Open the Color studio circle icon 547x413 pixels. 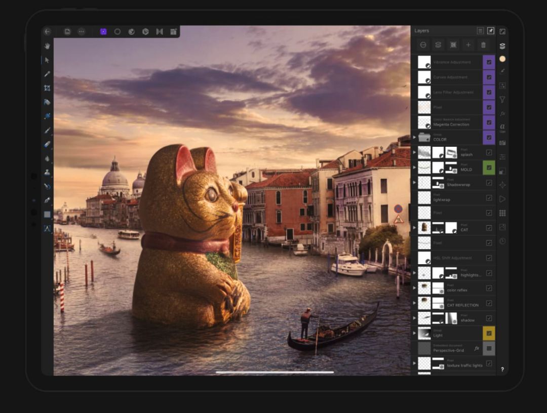click(x=502, y=59)
